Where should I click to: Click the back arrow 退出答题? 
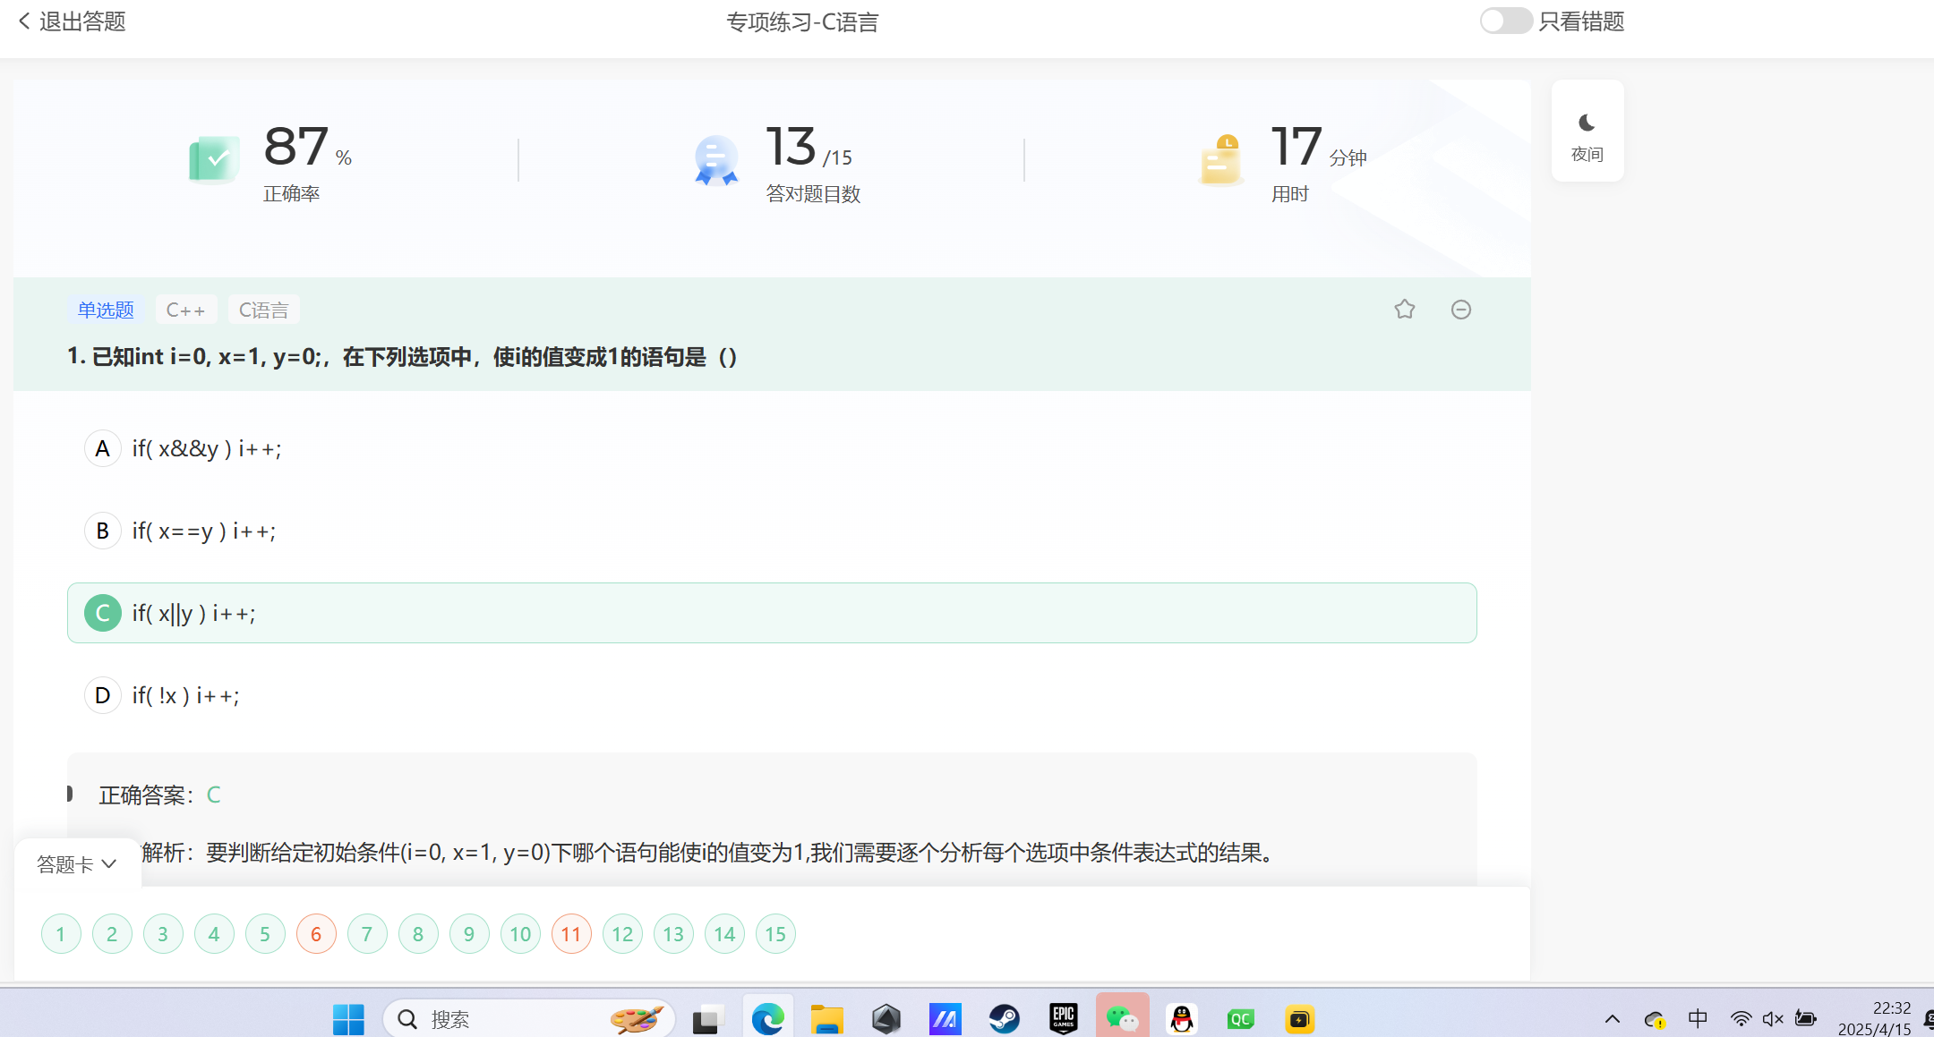72,21
